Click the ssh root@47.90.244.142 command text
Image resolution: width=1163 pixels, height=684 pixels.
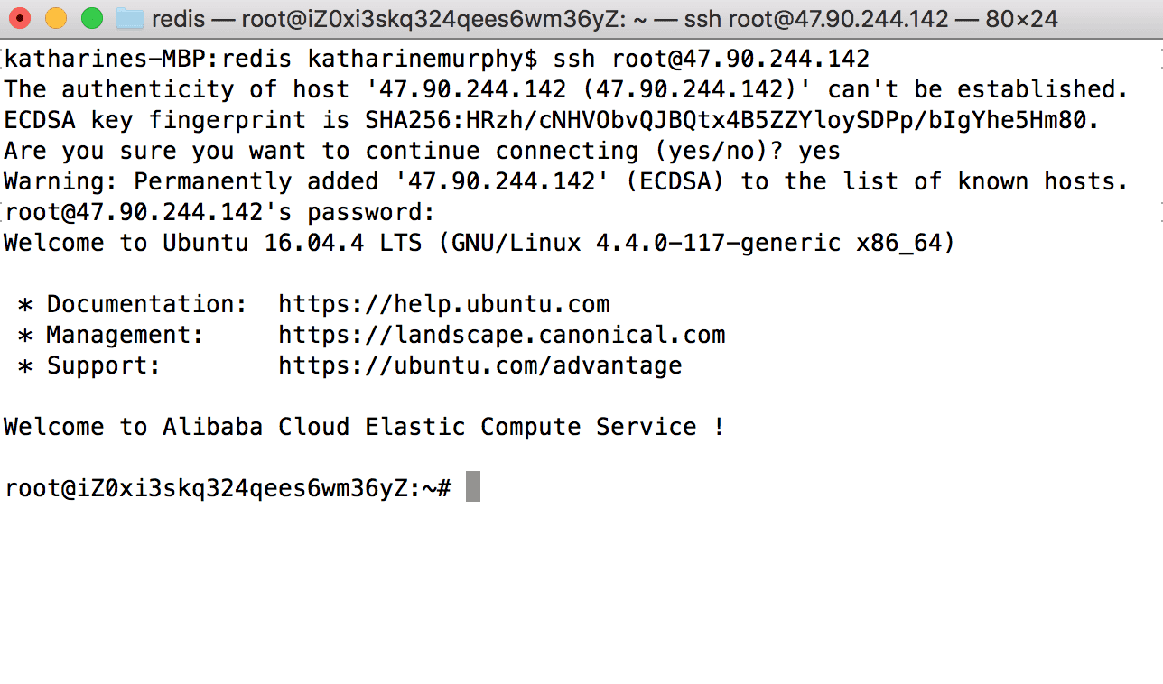(712, 60)
